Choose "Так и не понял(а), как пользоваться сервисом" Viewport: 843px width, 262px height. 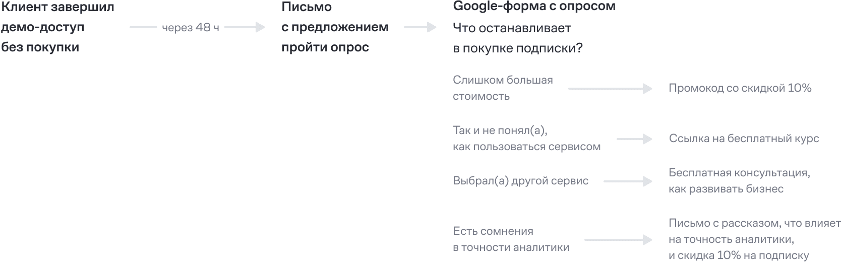coord(526,139)
